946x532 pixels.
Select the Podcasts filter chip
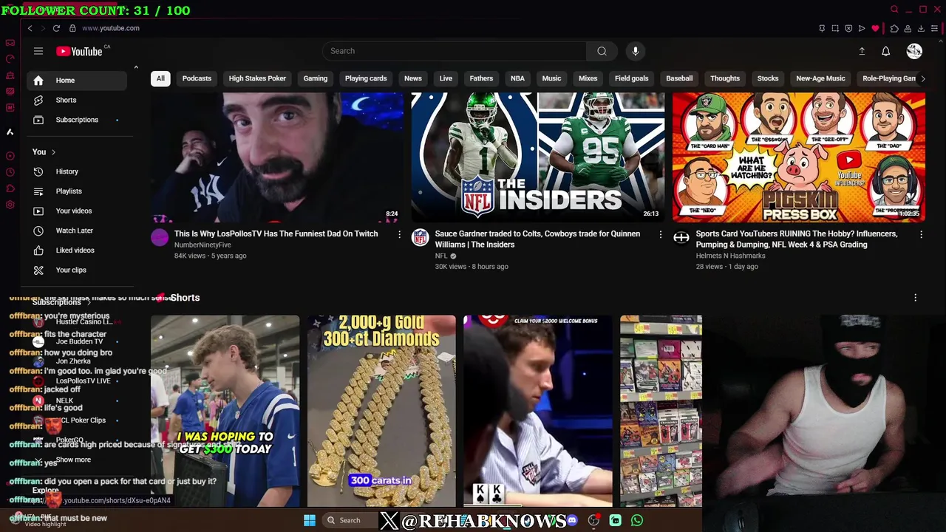click(x=197, y=78)
